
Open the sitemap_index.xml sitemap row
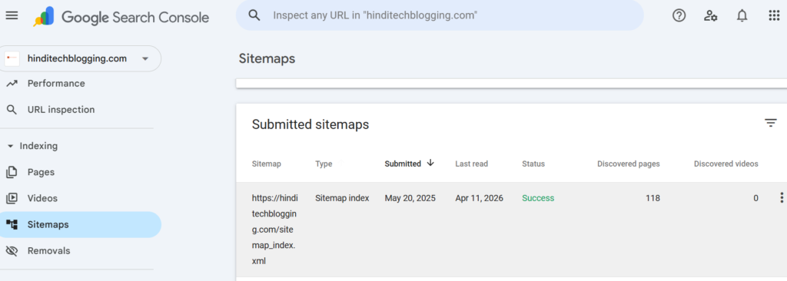(511, 230)
